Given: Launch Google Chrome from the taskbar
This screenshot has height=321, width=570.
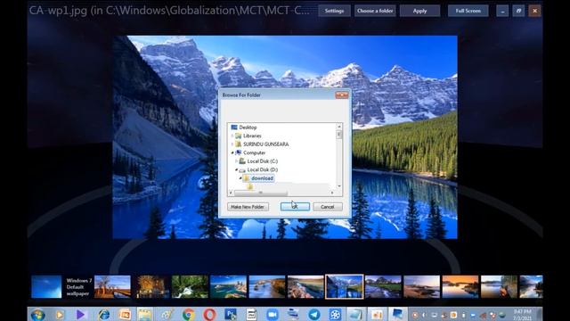Looking at the screenshot, I should pyautogui.click(x=188, y=315).
